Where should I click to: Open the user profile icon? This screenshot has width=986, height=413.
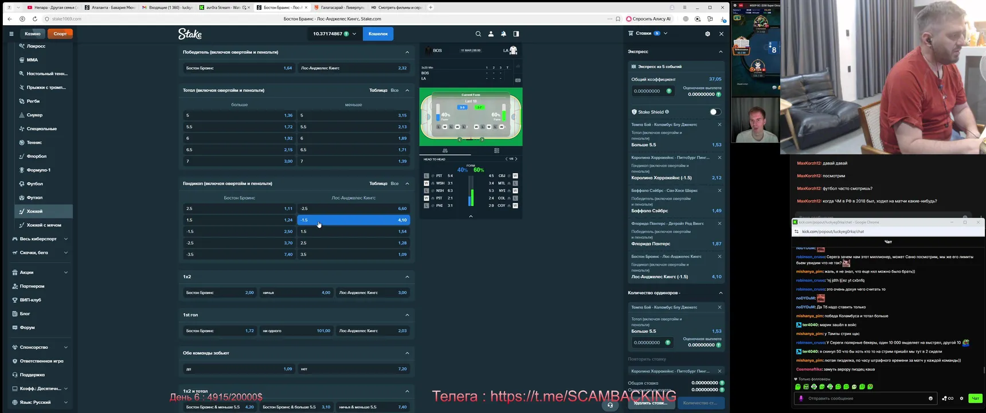(x=491, y=34)
